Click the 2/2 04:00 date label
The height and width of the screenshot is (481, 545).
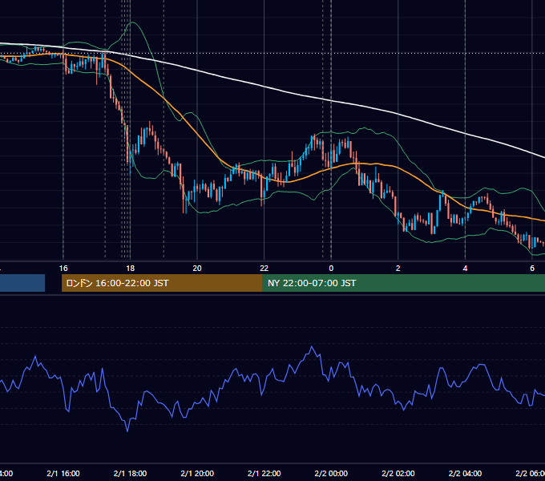coord(465,473)
